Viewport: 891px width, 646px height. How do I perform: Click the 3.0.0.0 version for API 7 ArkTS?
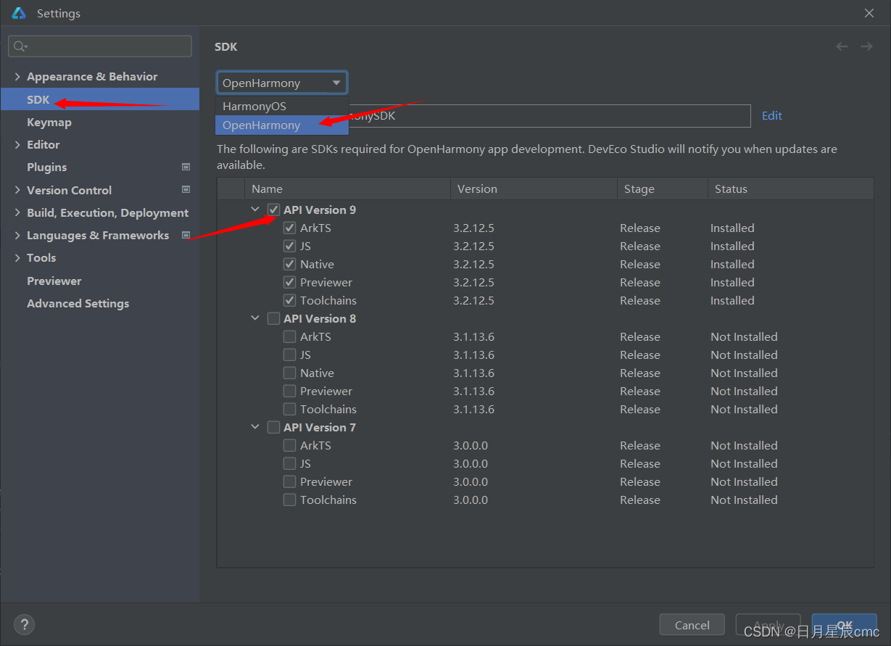pyautogui.click(x=471, y=445)
